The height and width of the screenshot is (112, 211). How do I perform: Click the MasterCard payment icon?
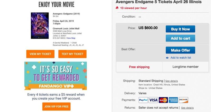pos(163,100)
